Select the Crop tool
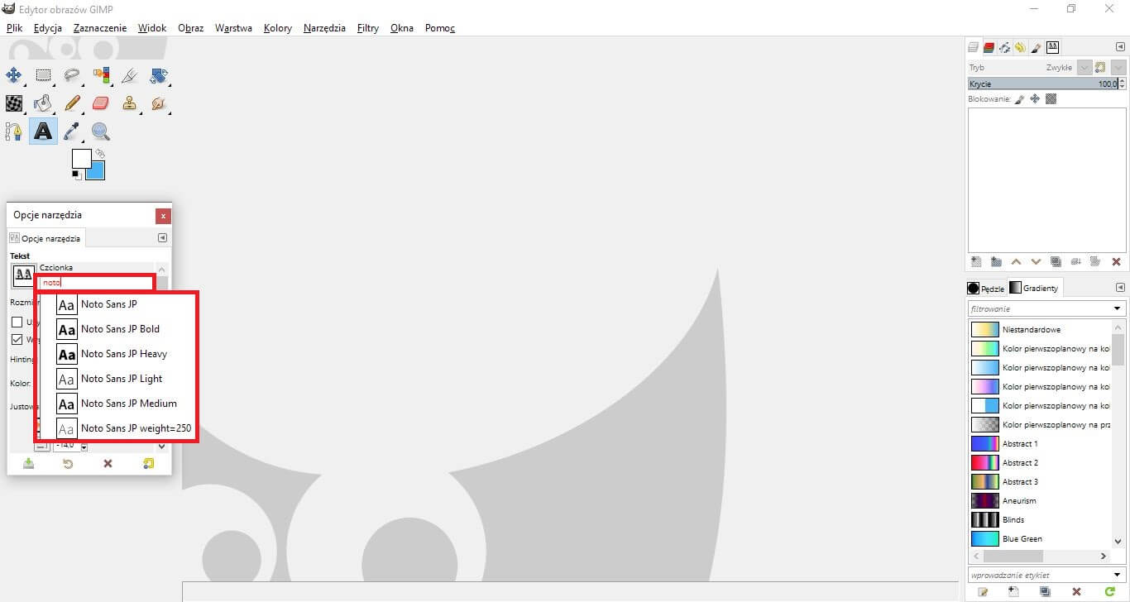The height and width of the screenshot is (602, 1130). point(130,75)
